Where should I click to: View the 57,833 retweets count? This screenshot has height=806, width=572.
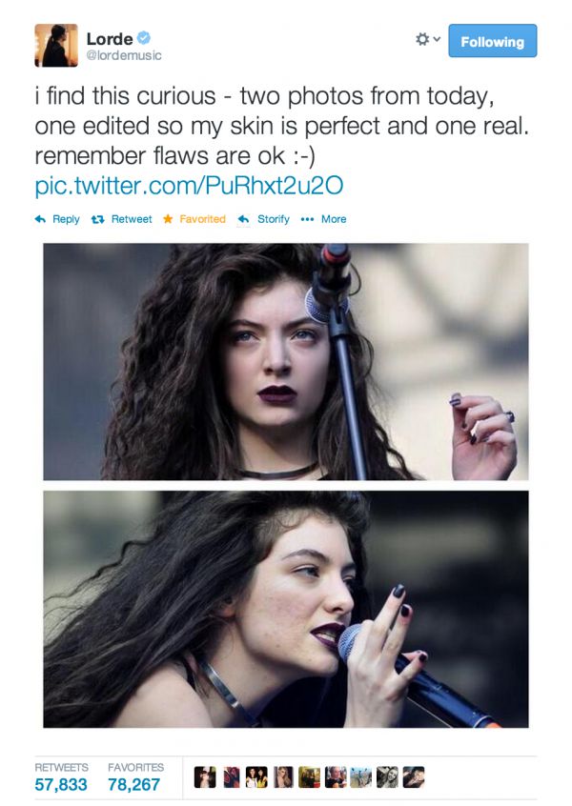[61, 784]
